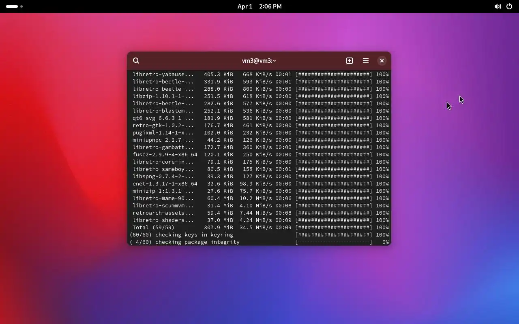This screenshot has width=519, height=324.
Task: Click the 307.9 MiB total size
Action: coord(219,228)
